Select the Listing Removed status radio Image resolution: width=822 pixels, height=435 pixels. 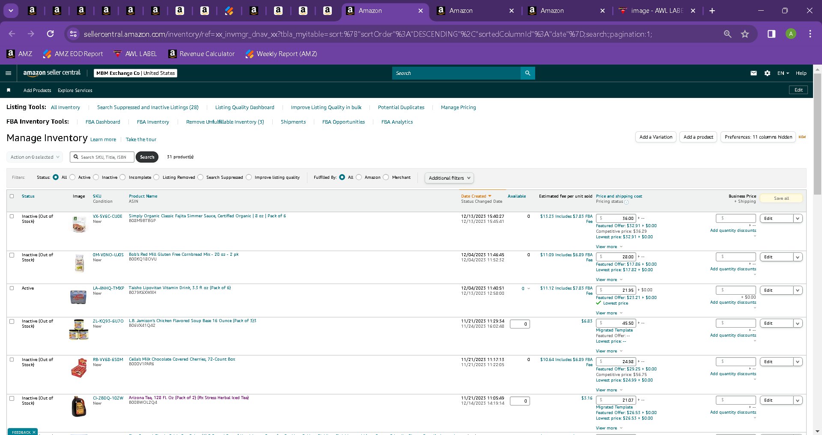click(156, 177)
